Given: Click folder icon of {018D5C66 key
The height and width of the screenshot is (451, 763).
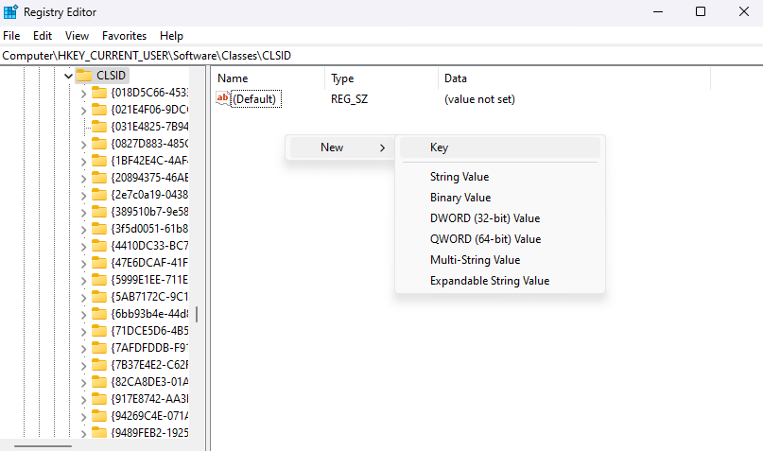Looking at the screenshot, I should (99, 93).
